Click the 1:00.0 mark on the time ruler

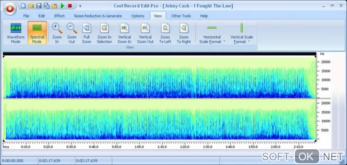(x=139, y=147)
